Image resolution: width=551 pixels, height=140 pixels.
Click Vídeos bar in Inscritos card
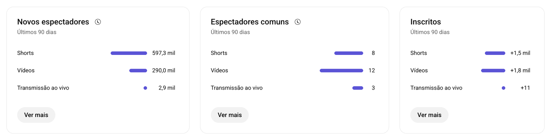tap(493, 71)
